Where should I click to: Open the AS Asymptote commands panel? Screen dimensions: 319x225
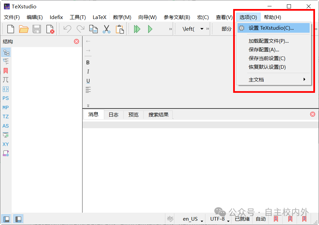click(6, 126)
